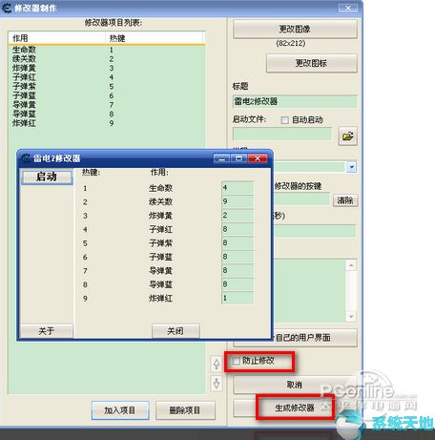Image resolution: width=435 pixels, height=440 pixels.
Task: Click the text area scrollbar down arrow
Action: [351, 317]
